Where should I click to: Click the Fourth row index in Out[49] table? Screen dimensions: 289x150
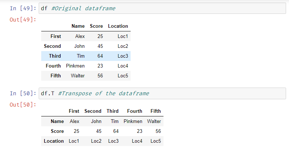point(53,66)
